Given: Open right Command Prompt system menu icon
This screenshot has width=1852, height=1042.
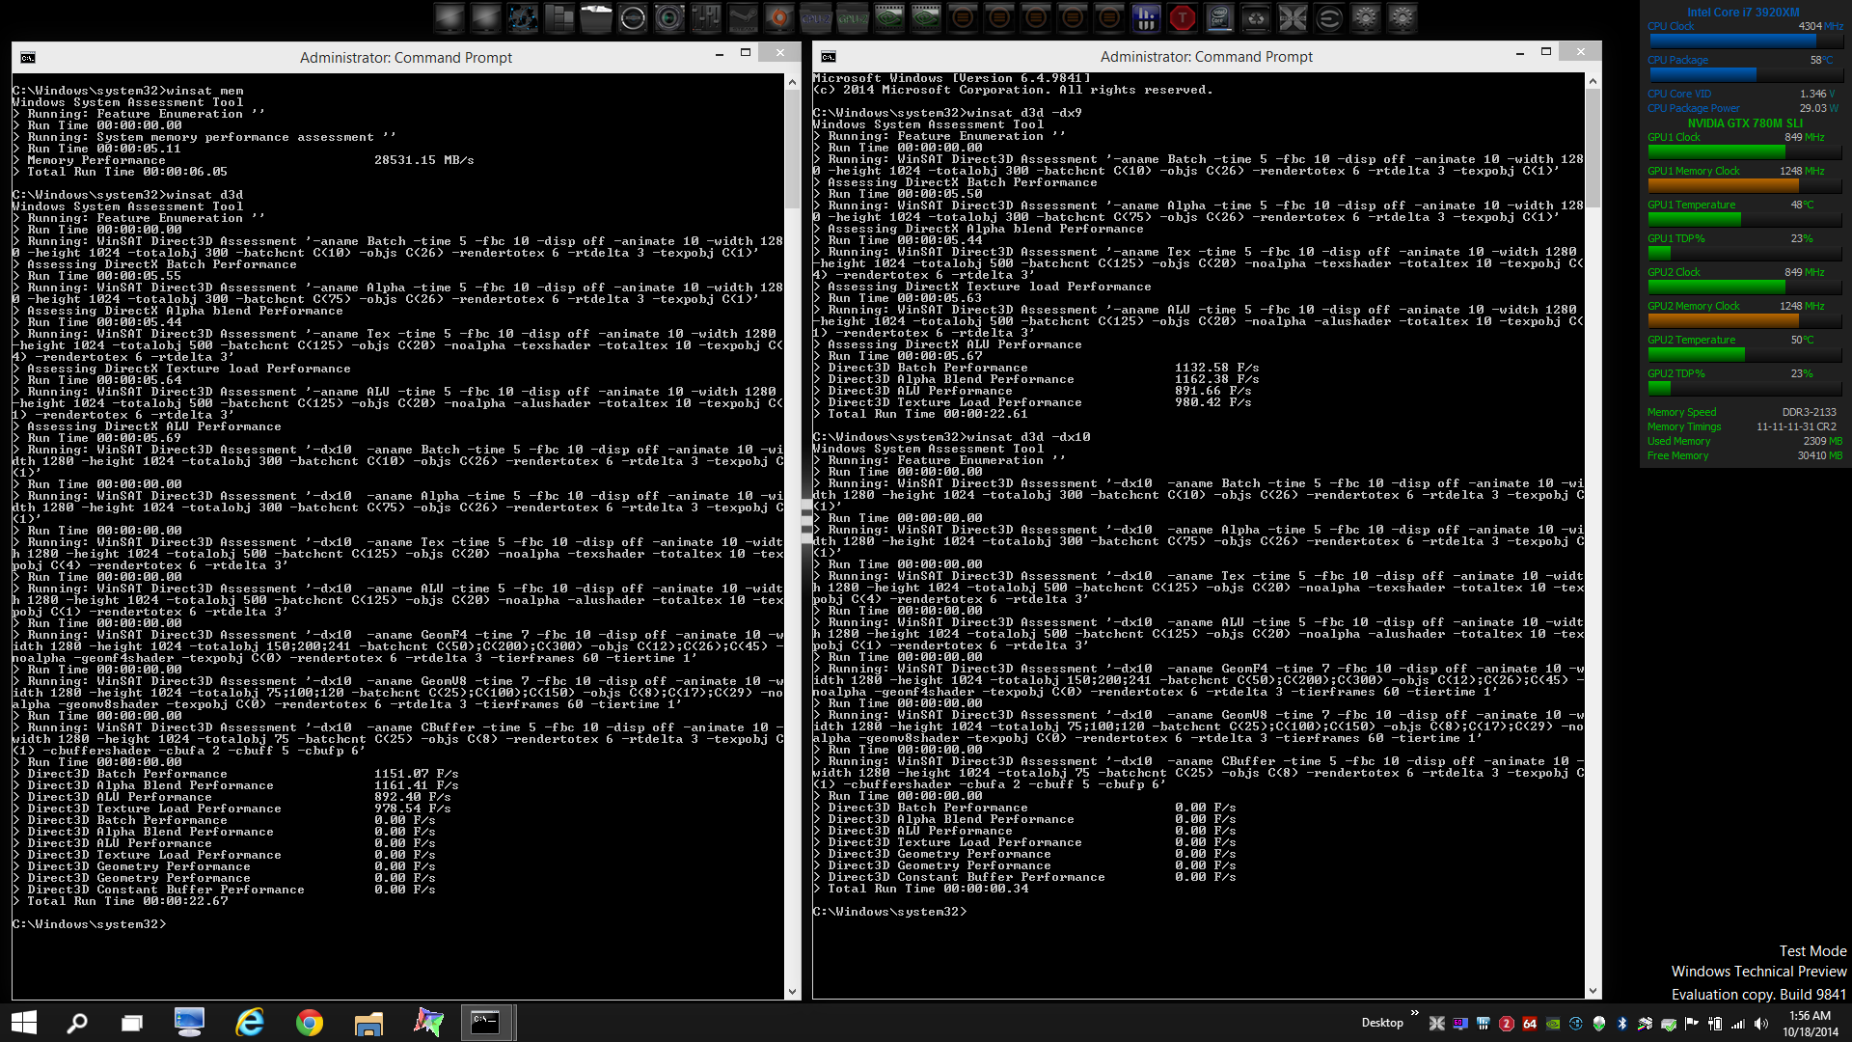Looking at the screenshot, I should point(829,57).
